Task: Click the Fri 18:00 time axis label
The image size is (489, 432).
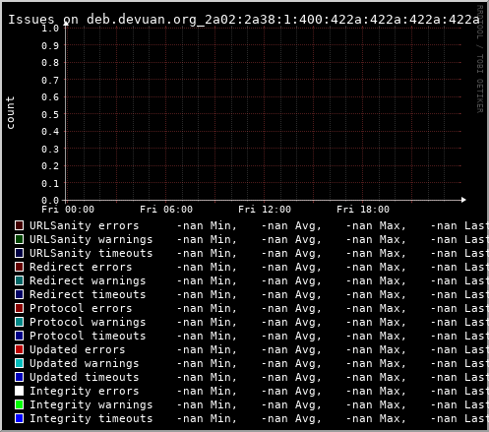Action: click(x=363, y=210)
